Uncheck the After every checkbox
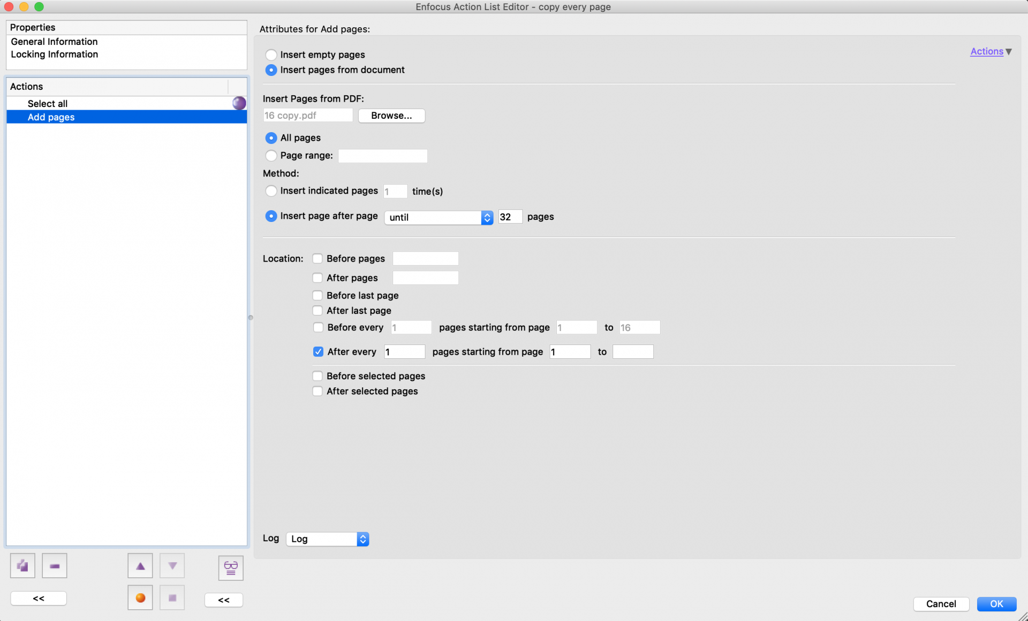The height and width of the screenshot is (621, 1028). coord(318,352)
